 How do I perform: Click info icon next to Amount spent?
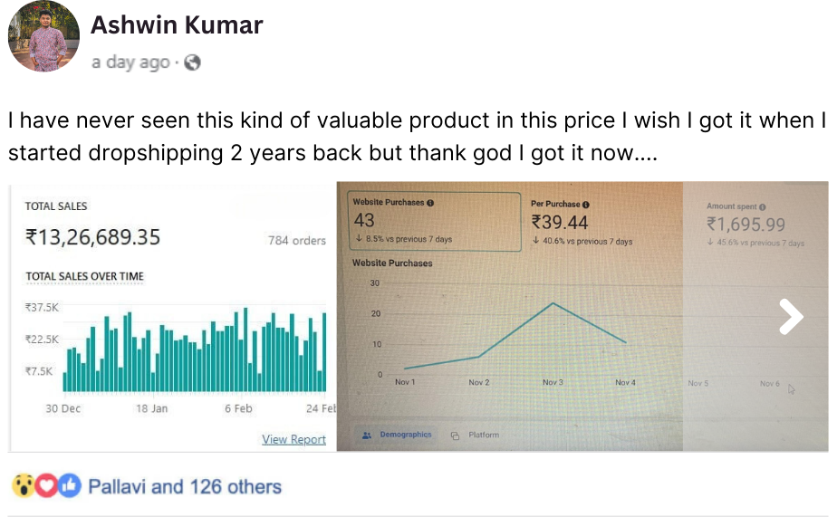pyautogui.click(x=762, y=206)
